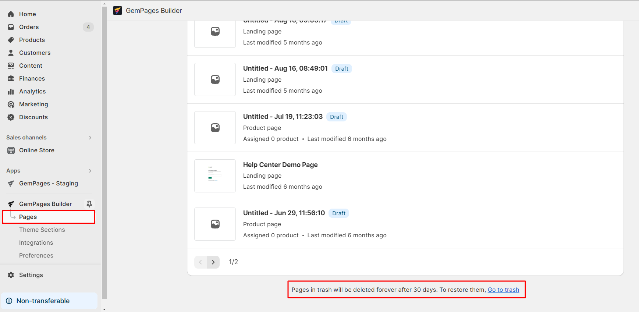This screenshot has height=312, width=639.
Task: Open the Help Center Demo Page title
Action: pyautogui.click(x=280, y=165)
